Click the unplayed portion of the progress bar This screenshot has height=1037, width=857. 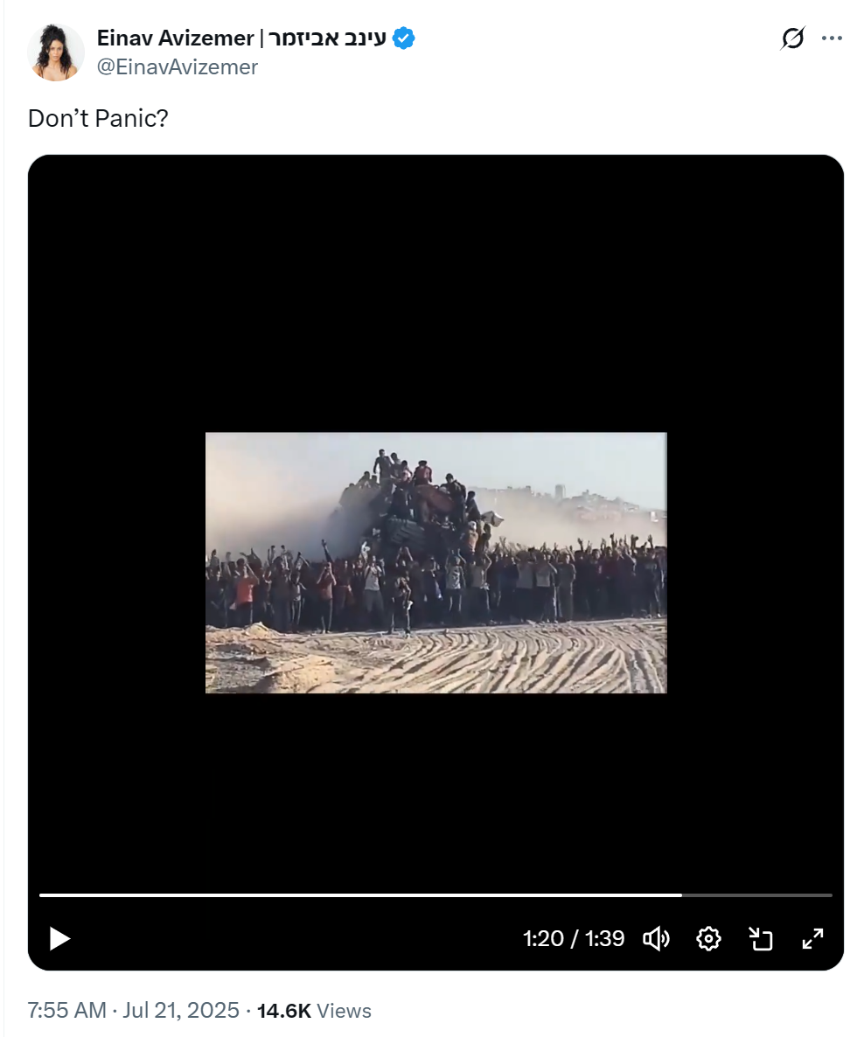coord(757,894)
